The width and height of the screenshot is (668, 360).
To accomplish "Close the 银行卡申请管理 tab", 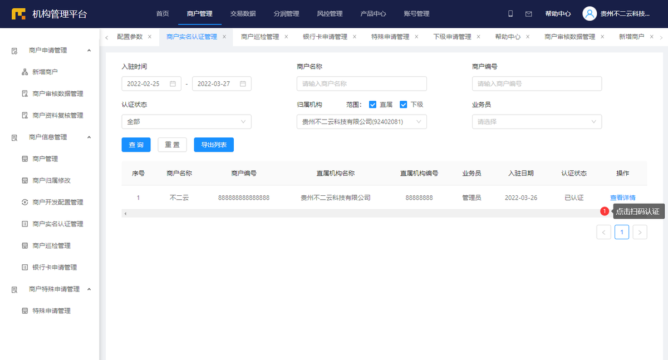I will pyautogui.click(x=355, y=37).
